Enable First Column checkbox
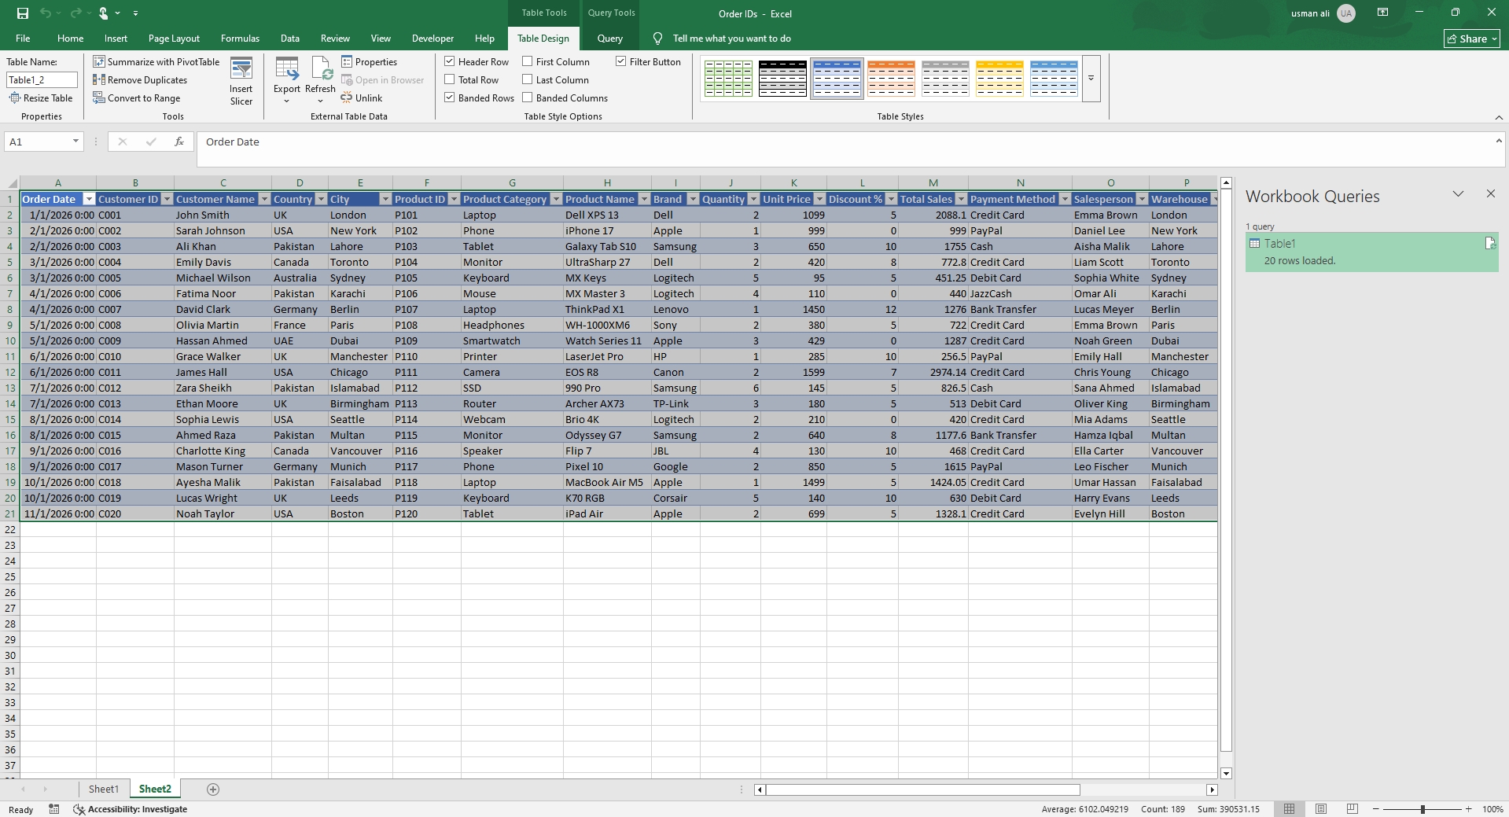 pos(528,61)
